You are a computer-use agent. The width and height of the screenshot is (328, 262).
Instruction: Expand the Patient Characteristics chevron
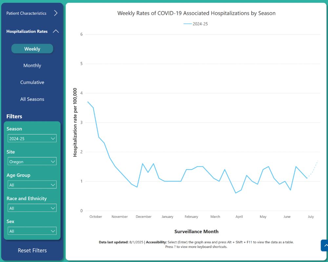[56, 13]
